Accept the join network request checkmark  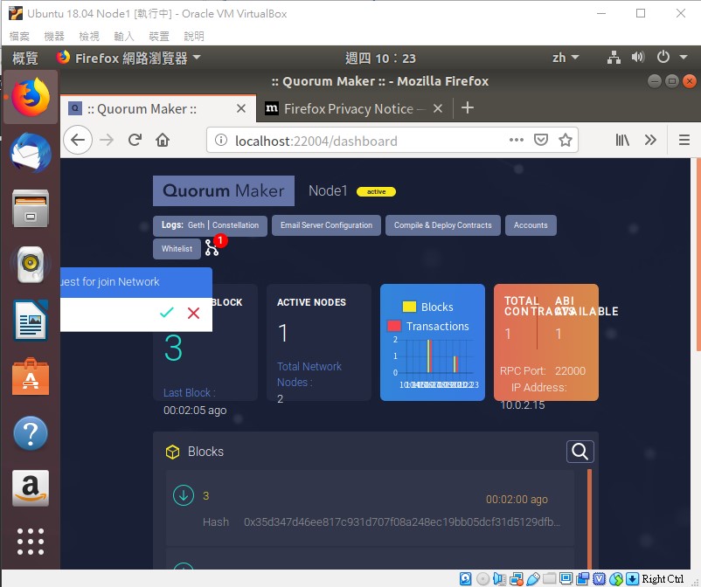(167, 313)
